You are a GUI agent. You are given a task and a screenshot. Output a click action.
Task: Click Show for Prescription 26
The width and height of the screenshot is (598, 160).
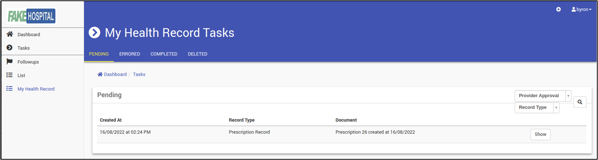(540, 134)
